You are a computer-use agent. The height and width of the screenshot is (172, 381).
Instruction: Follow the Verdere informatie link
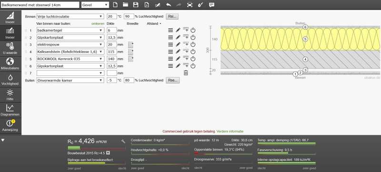click(230, 131)
